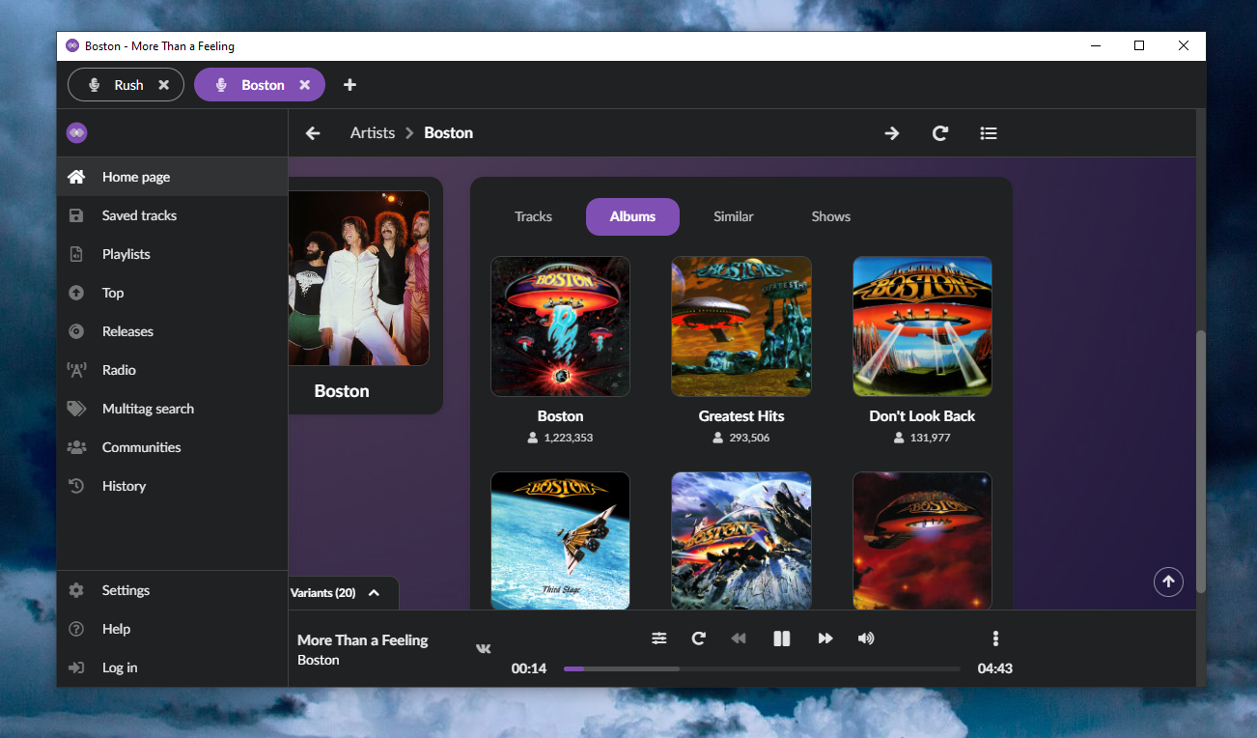Click the Greatest Hits album title
Screen dimensions: 1257x738
741,416
